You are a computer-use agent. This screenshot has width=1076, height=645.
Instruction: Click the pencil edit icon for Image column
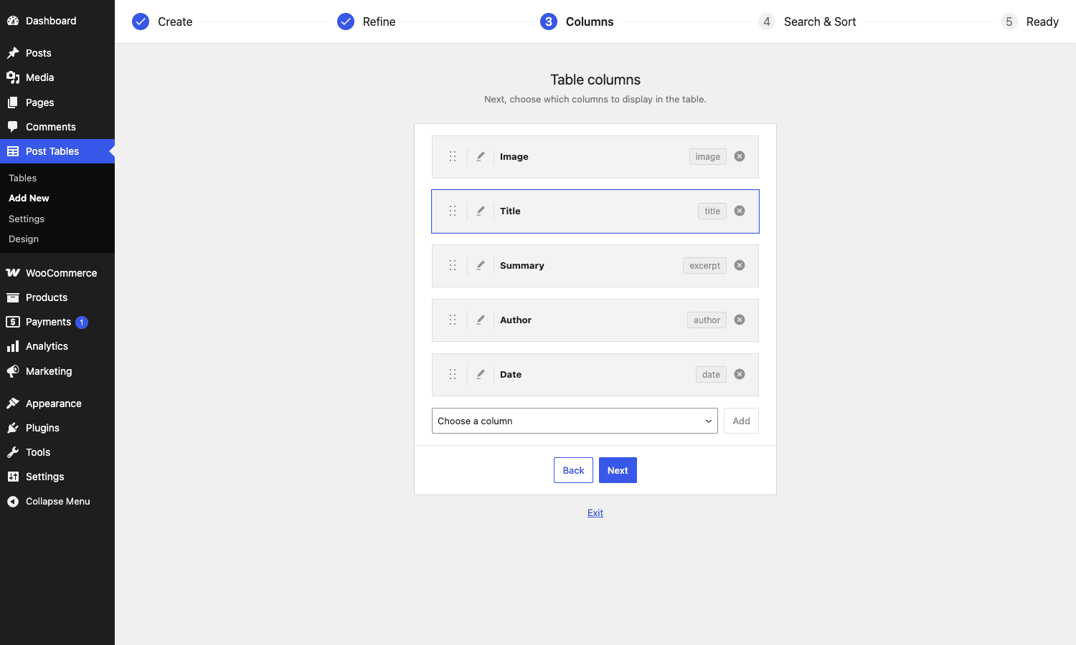481,156
